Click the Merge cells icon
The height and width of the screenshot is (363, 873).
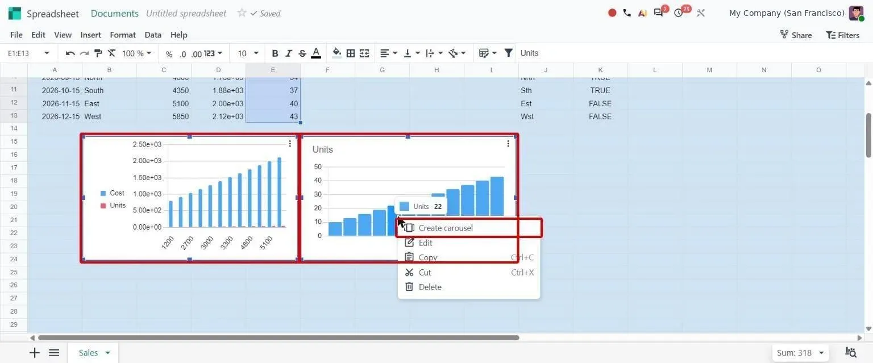tap(364, 53)
